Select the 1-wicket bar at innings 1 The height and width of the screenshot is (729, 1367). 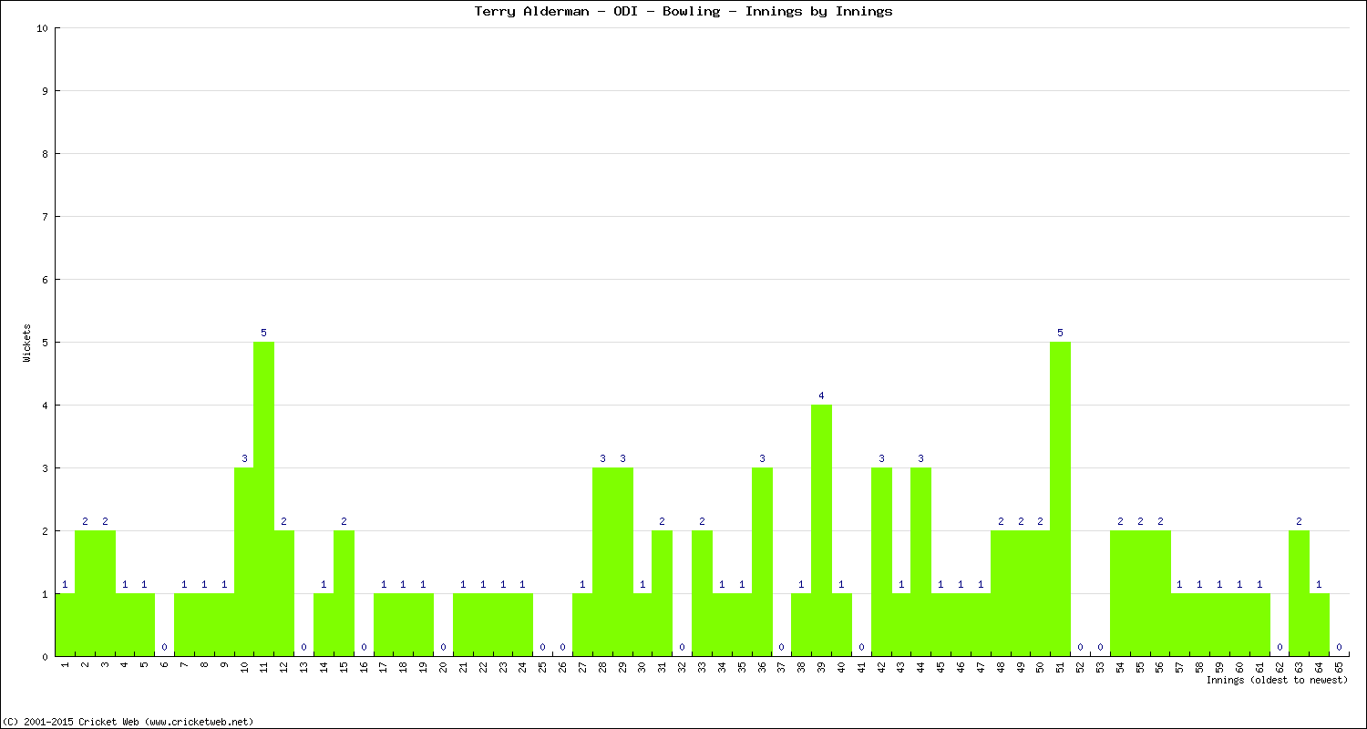(66, 625)
